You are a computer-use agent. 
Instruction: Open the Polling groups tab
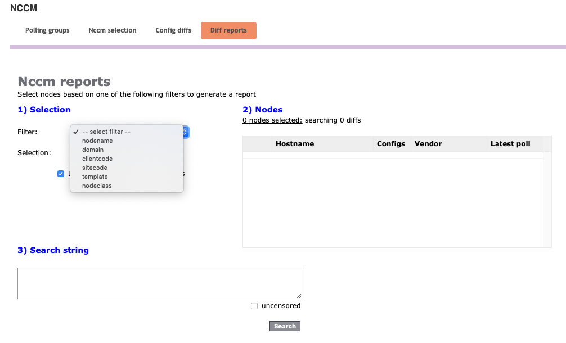tap(47, 30)
